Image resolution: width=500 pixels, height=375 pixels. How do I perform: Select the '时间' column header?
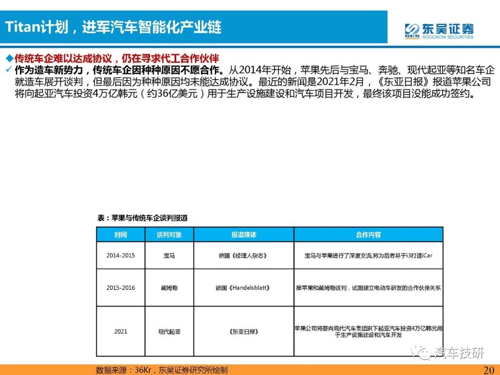(120, 235)
